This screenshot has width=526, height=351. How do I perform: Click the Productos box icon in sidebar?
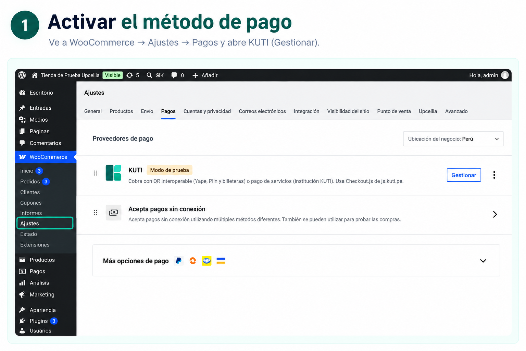click(x=22, y=260)
